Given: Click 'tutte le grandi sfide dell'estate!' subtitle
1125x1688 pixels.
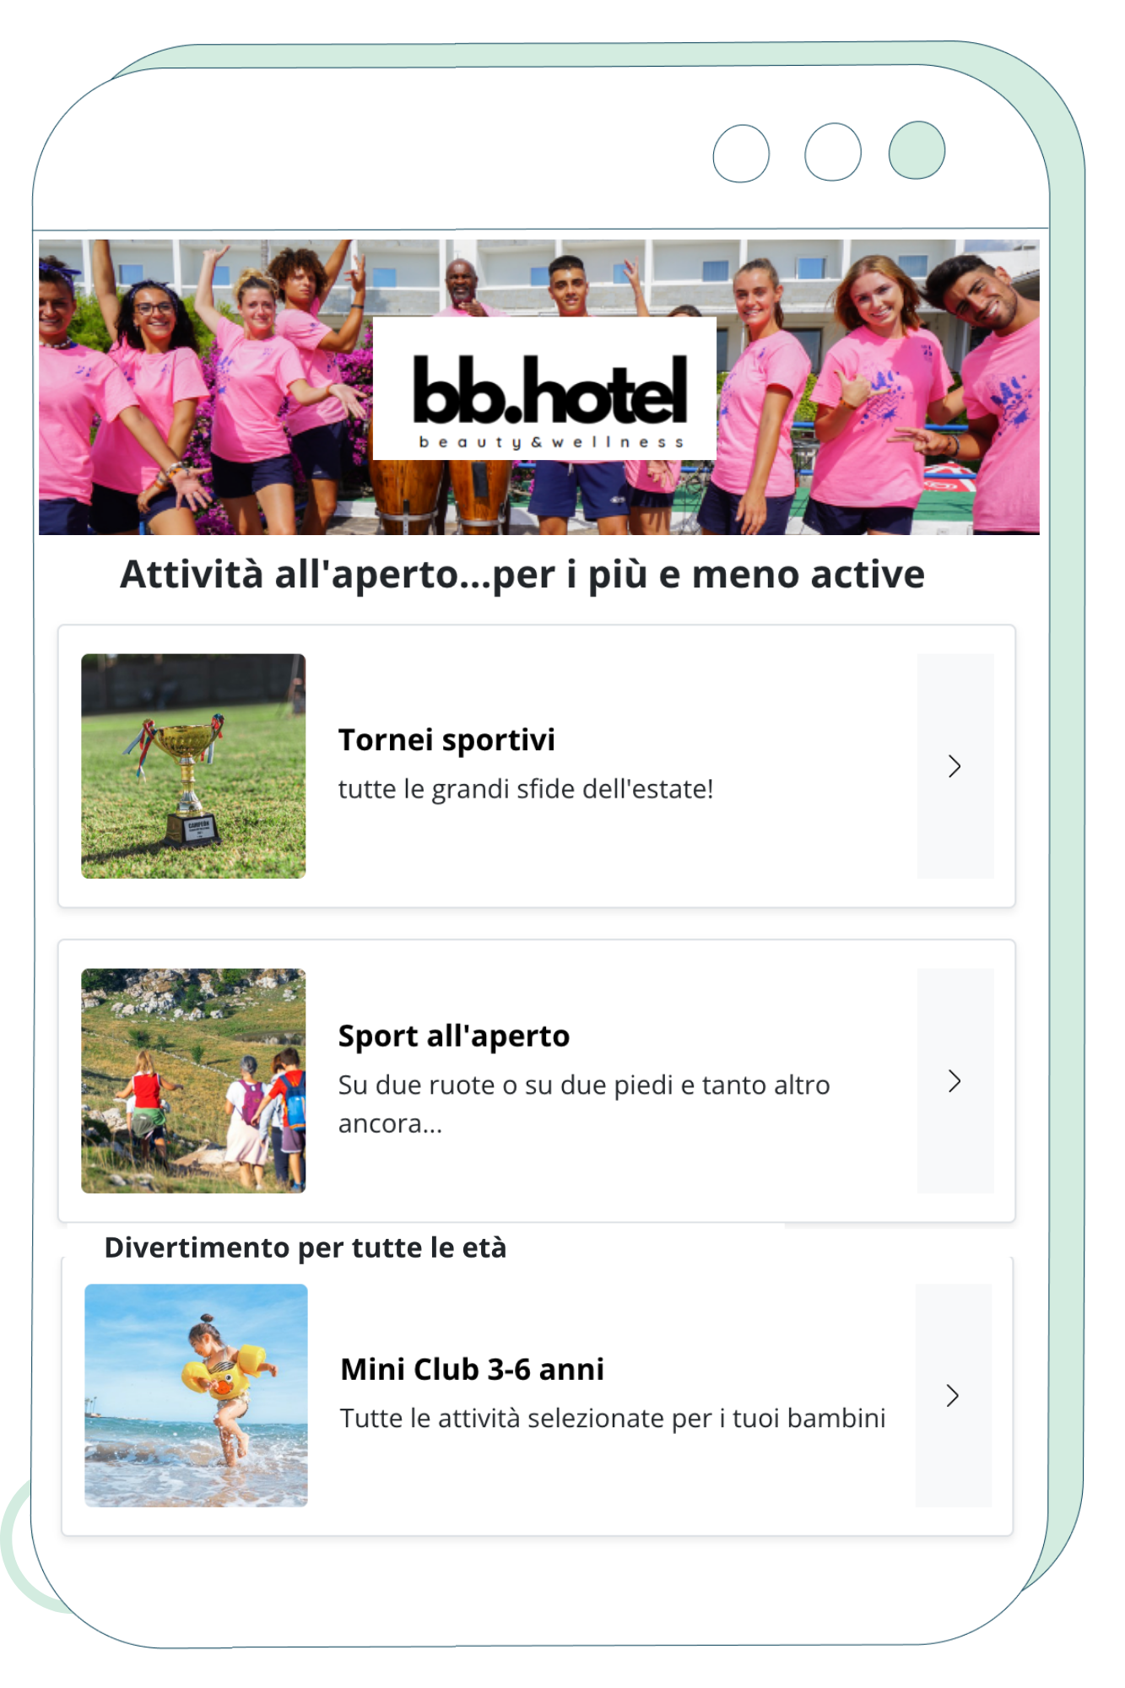Looking at the screenshot, I should pyautogui.click(x=526, y=788).
